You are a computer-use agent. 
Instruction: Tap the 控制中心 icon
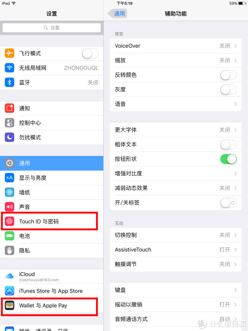pos(10,123)
